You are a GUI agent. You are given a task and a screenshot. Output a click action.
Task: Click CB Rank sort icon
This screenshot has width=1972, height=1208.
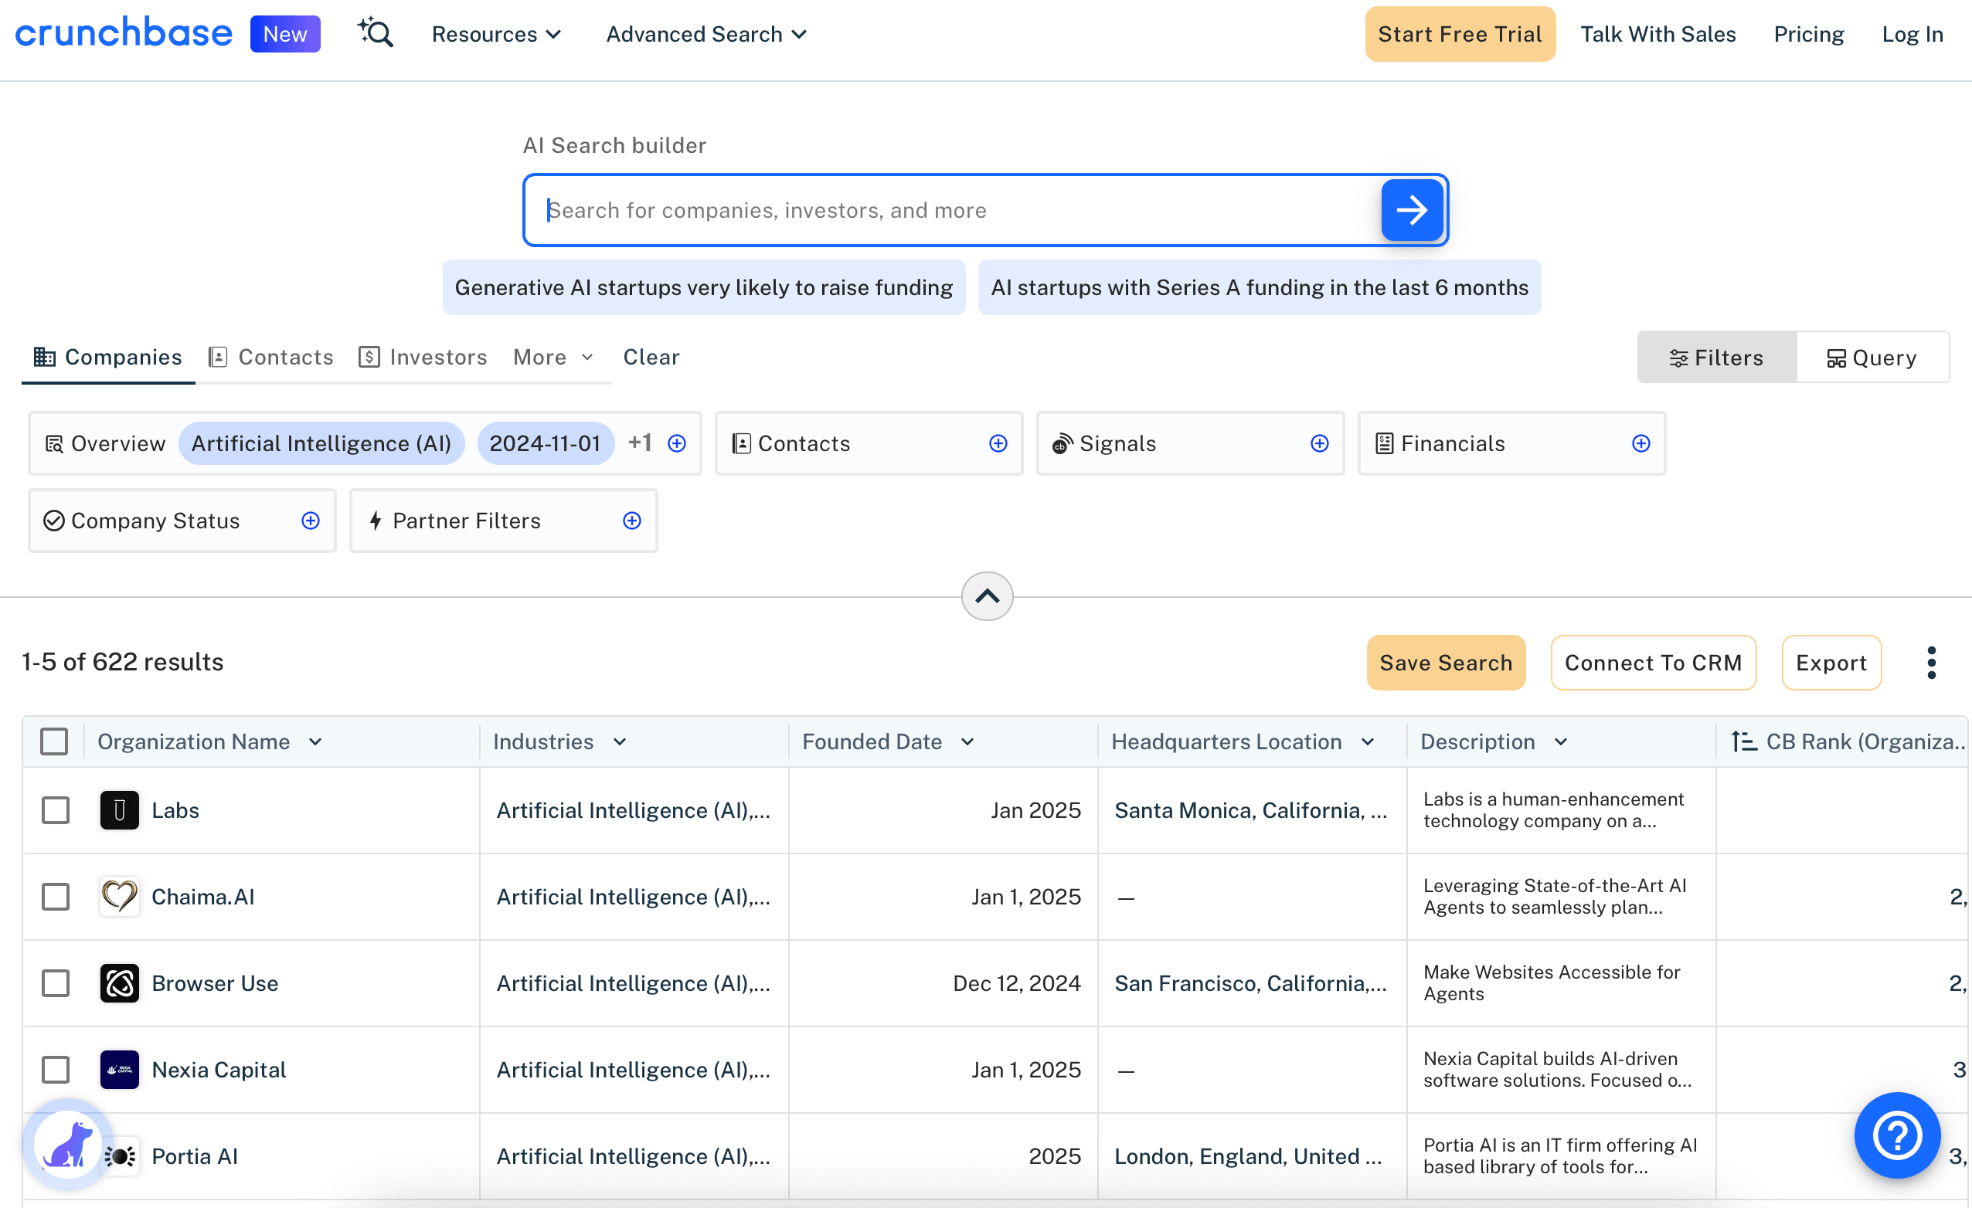click(x=1743, y=741)
